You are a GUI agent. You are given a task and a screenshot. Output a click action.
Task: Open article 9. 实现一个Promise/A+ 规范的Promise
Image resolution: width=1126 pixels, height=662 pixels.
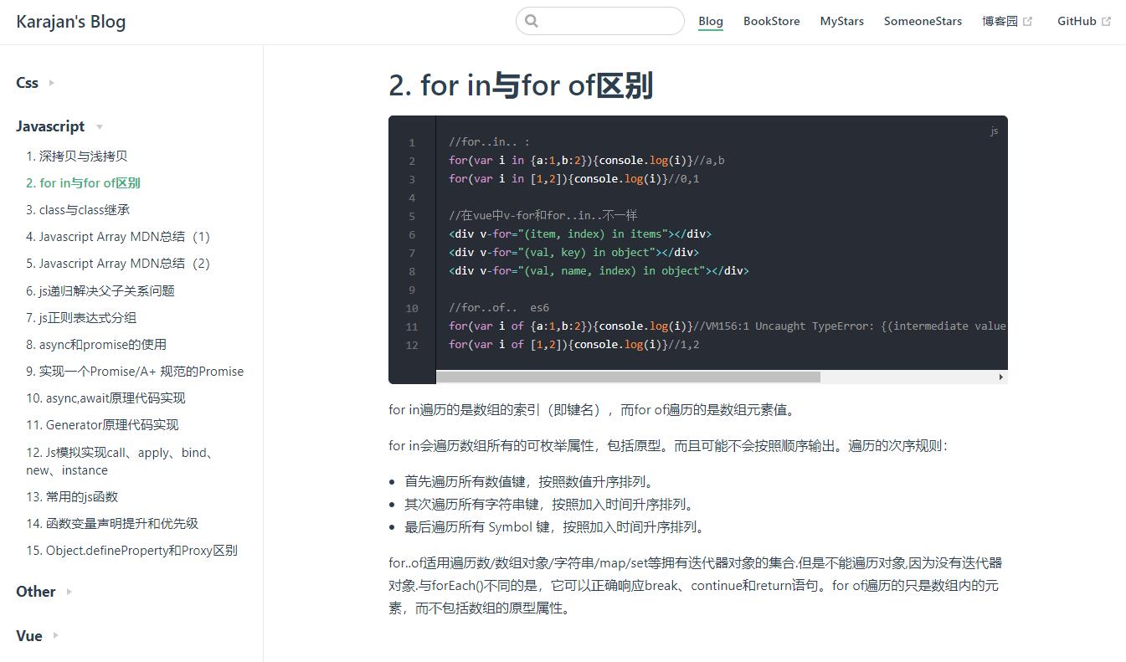(x=135, y=371)
